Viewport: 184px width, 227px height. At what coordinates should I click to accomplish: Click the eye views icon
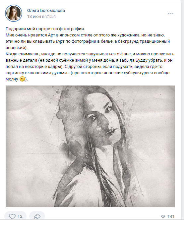tap(163, 216)
